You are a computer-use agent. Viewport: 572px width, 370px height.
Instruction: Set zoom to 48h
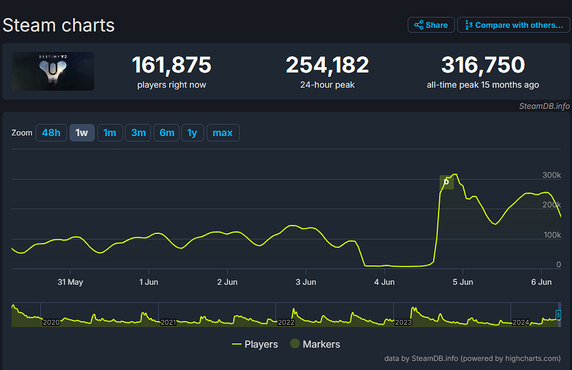point(51,132)
